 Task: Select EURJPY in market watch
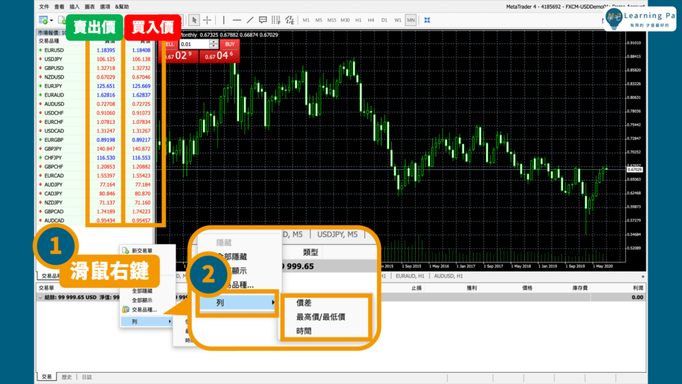53,86
